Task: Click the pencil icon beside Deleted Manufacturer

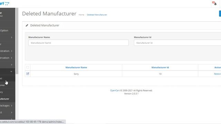Action: pos(27,25)
